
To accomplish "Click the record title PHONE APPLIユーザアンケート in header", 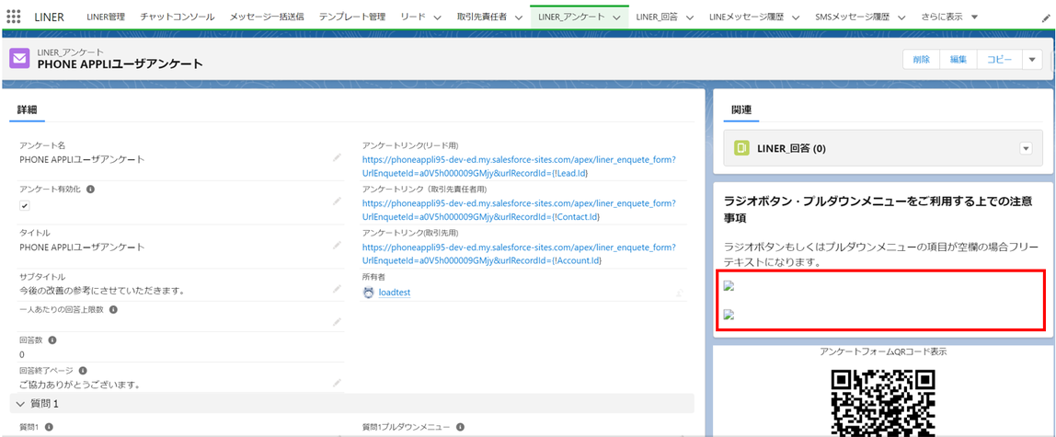I will (x=120, y=64).
